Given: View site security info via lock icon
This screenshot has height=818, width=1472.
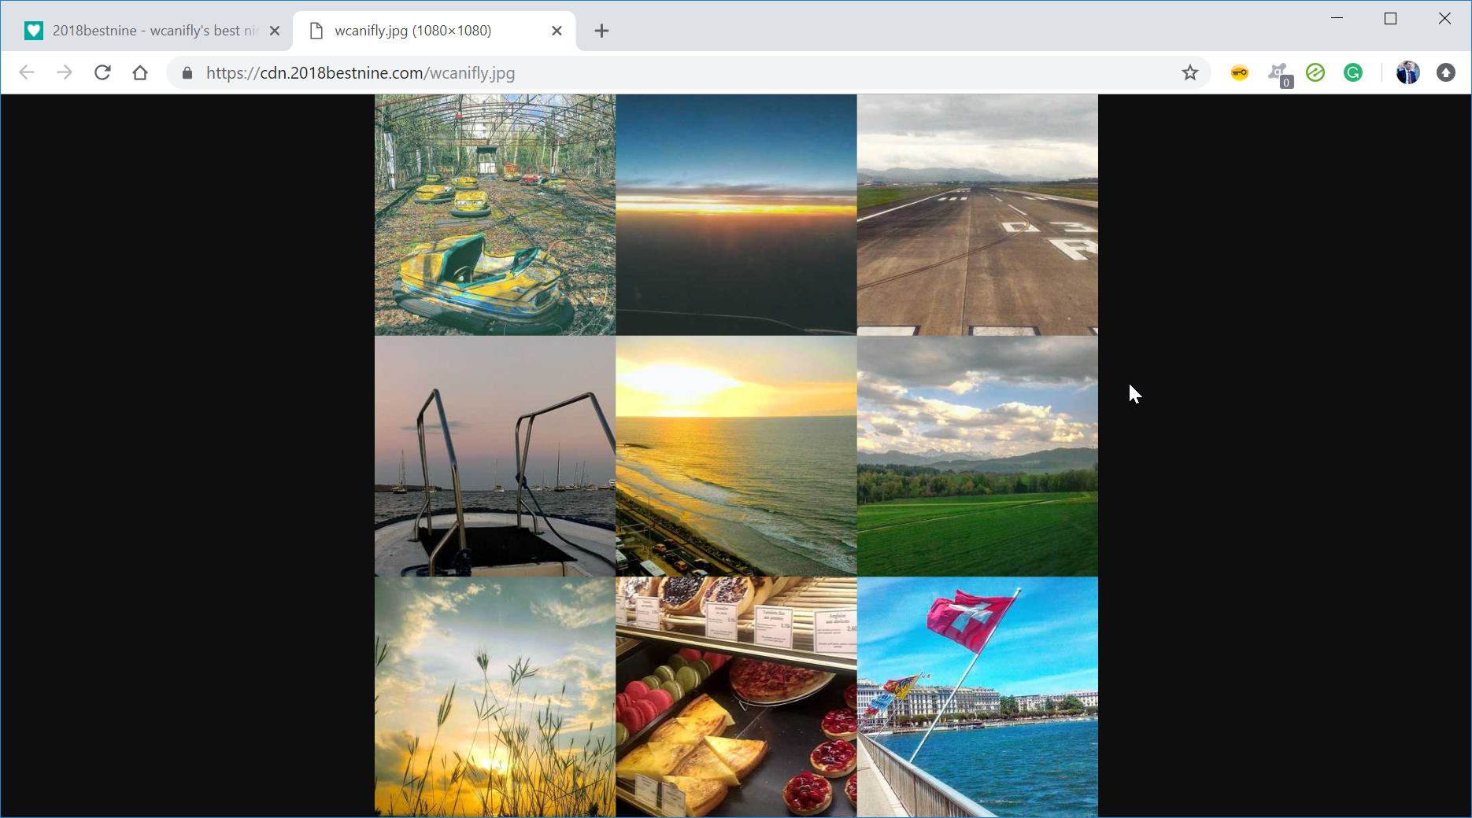Looking at the screenshot, I should (x=187, y=73).
